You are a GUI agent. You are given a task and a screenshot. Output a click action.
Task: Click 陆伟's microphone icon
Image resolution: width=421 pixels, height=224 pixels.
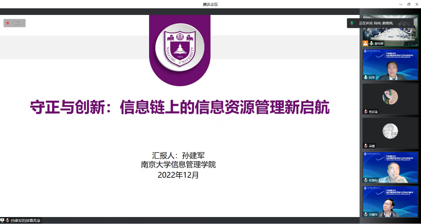click(x=366, y=77)
